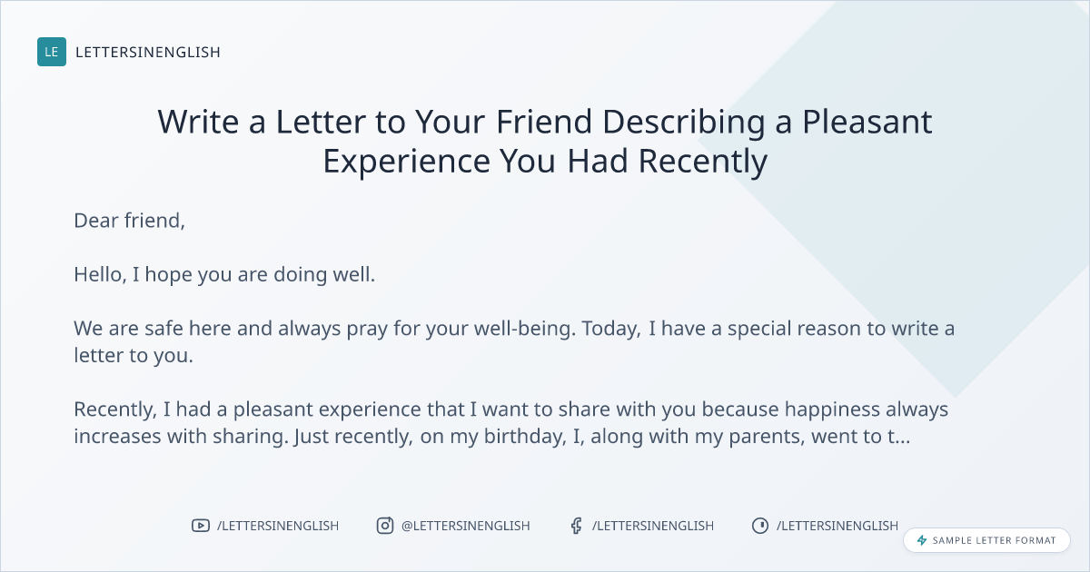Image resolution: width=1090 pixels, height=572 pixels.
Task: Click the YouTube play icon
Action: [201, 526]
